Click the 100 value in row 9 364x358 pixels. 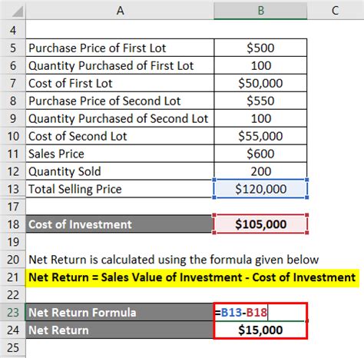point(260,118)
